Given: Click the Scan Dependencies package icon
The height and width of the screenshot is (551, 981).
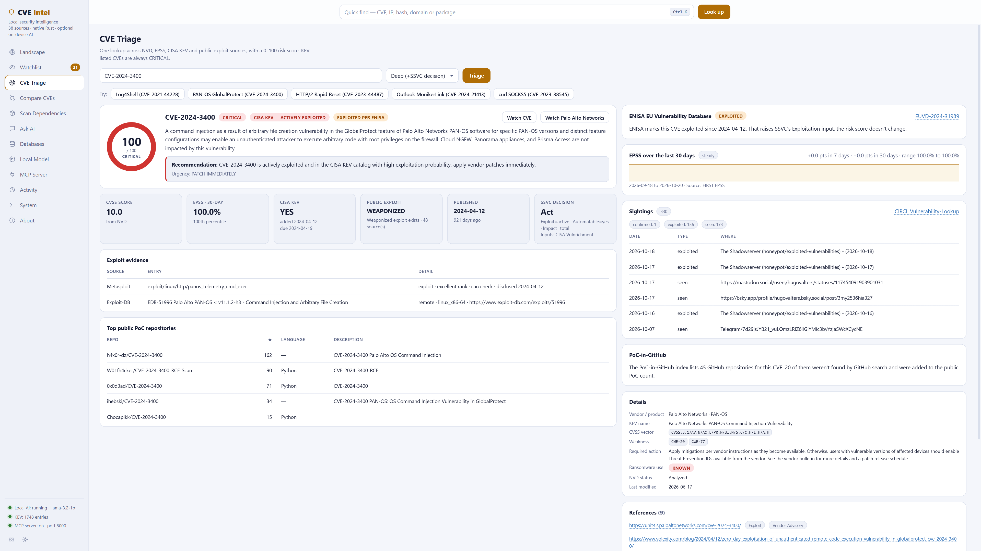Looking at the screenshot, I should tap(12, 113).
